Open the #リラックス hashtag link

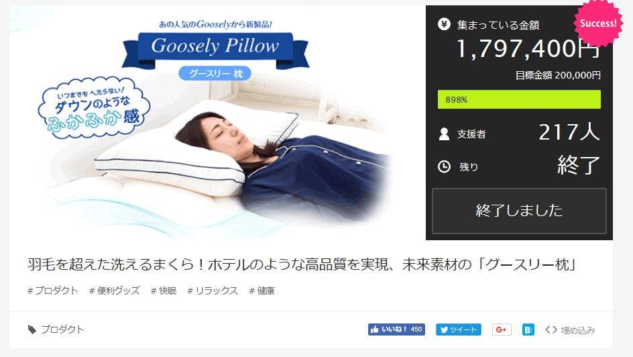coord(213,291)
